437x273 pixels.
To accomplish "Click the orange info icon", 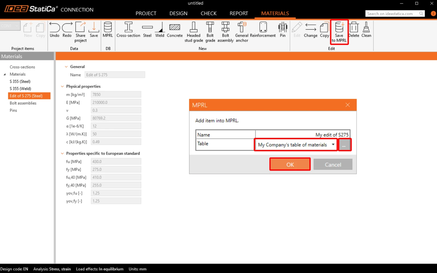I will pos(433,13).
